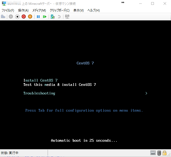The width and height of the screenshot is (171, 157).
Task: Click the Revert checkpoint arrow icon
Action: 59,17
